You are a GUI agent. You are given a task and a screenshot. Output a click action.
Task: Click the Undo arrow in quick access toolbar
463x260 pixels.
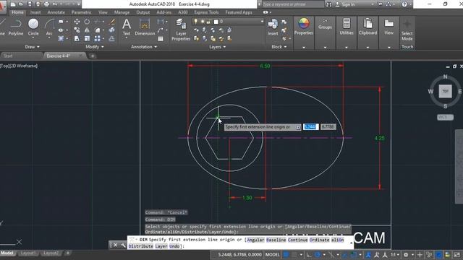click(x=55, y=4)
